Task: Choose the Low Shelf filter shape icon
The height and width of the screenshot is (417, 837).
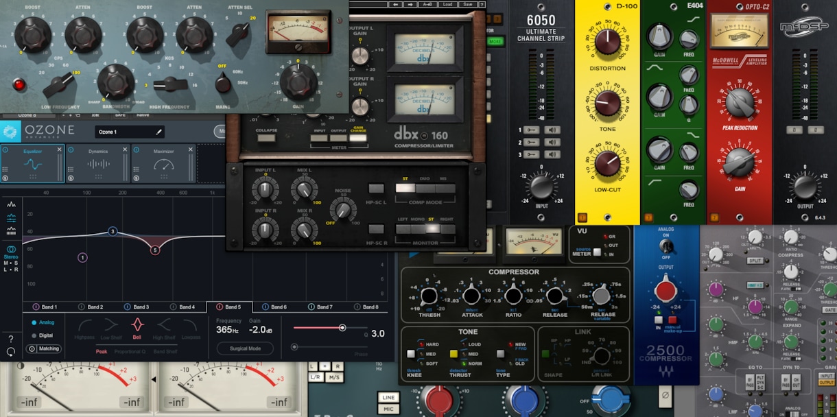Action: point(111,324)
